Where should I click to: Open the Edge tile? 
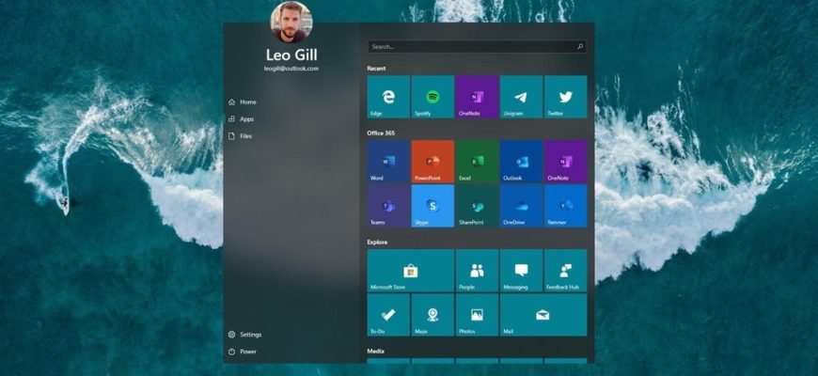388,97
